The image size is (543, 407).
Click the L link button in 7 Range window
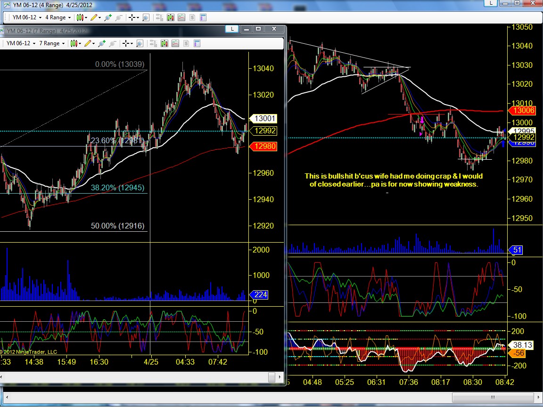click(232, 29)
